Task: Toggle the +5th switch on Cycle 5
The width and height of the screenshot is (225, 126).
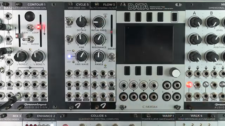Action: pyautogui.click(x=69, y=38)
